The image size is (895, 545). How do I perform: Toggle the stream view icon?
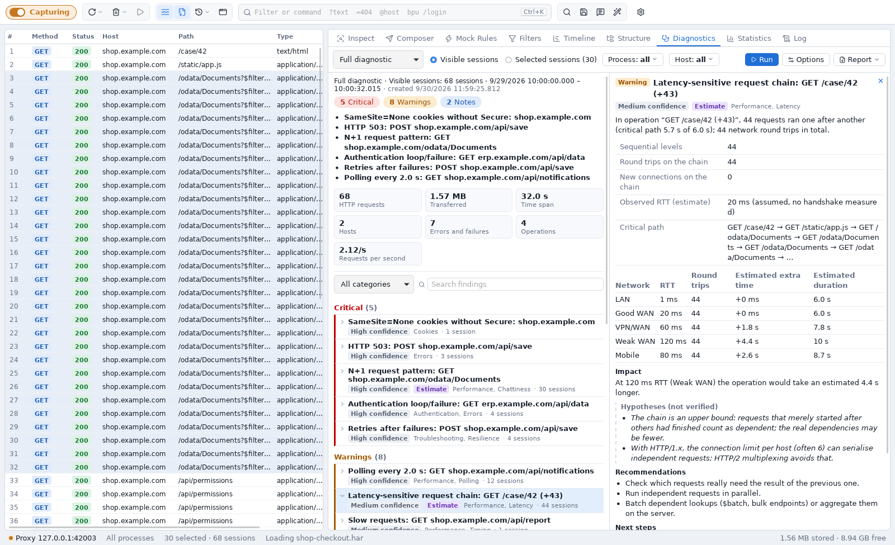(x=165, y=12)
